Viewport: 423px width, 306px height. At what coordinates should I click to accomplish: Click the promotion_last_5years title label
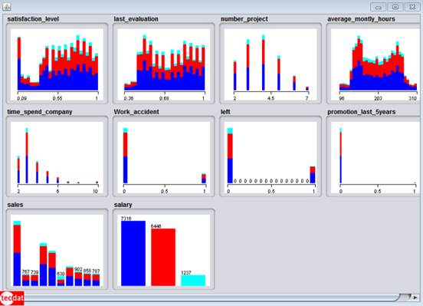point(362,112)
